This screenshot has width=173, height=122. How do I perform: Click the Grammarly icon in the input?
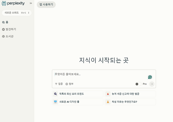click(150, 77)
